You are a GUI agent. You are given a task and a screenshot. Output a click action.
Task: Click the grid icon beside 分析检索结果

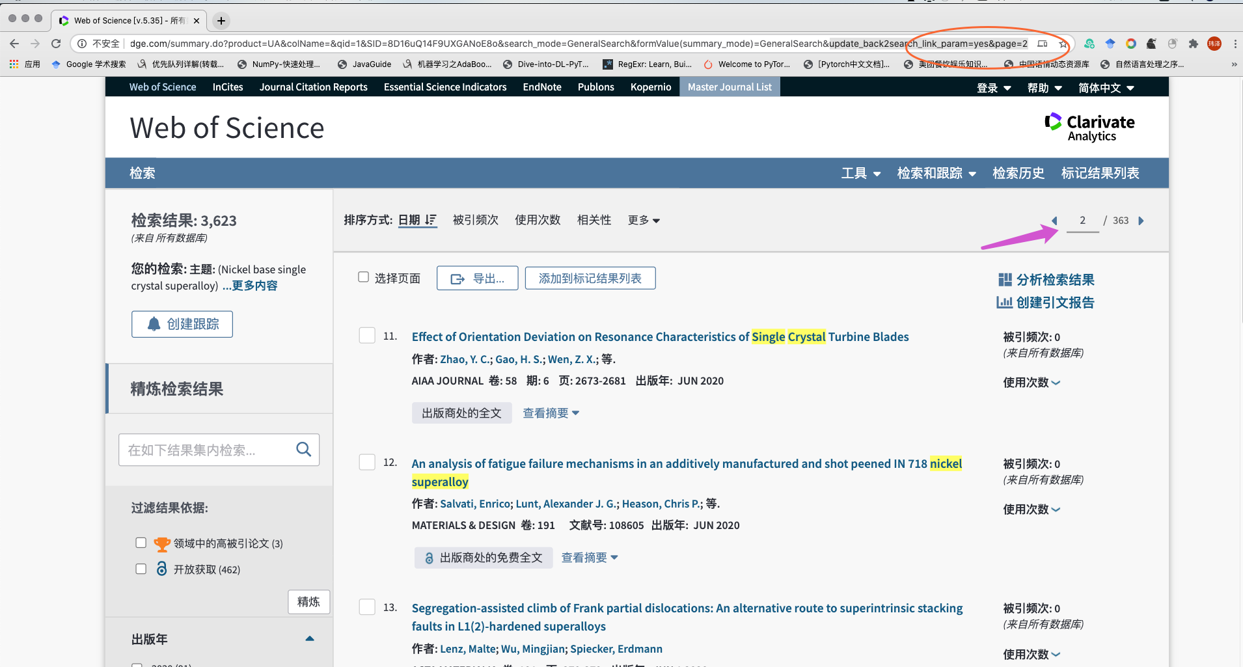[x=1005, y=280]
